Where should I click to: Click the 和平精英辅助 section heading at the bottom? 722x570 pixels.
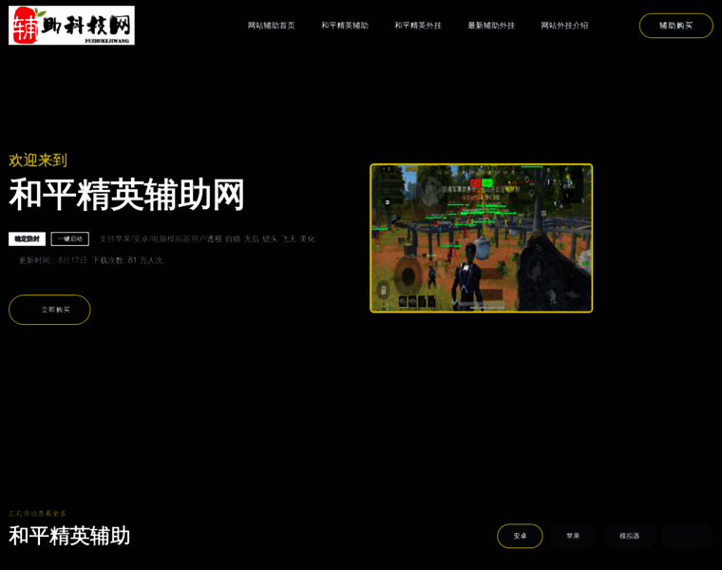point(69,536)
